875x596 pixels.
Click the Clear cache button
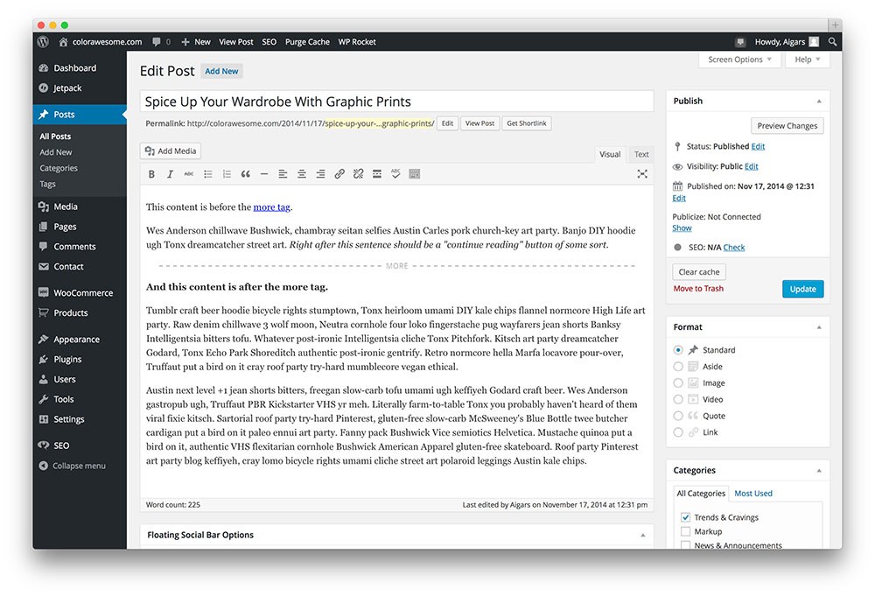699,272
